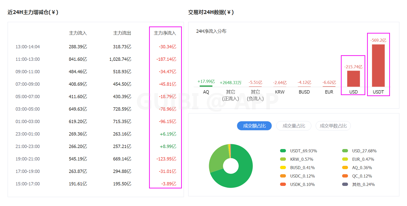407x206 pixels.
Task: Click the 1,028.74亿 outflow cell
Action: click(120, 59)
